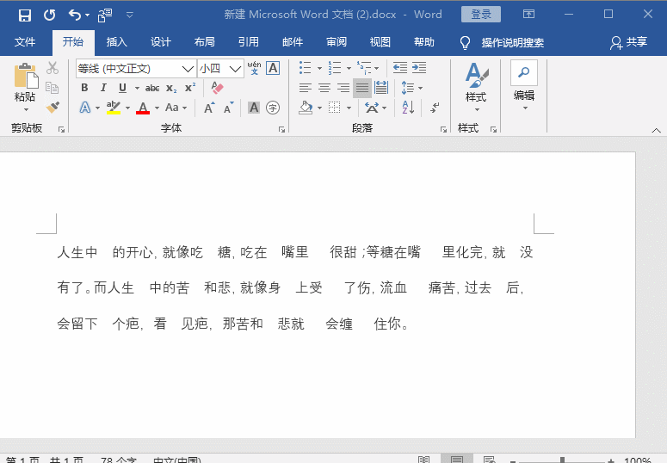The width and height of the screenshot is (667, 463).
Task: Toggle superscript formatting
Action: (x=190, y=87)
